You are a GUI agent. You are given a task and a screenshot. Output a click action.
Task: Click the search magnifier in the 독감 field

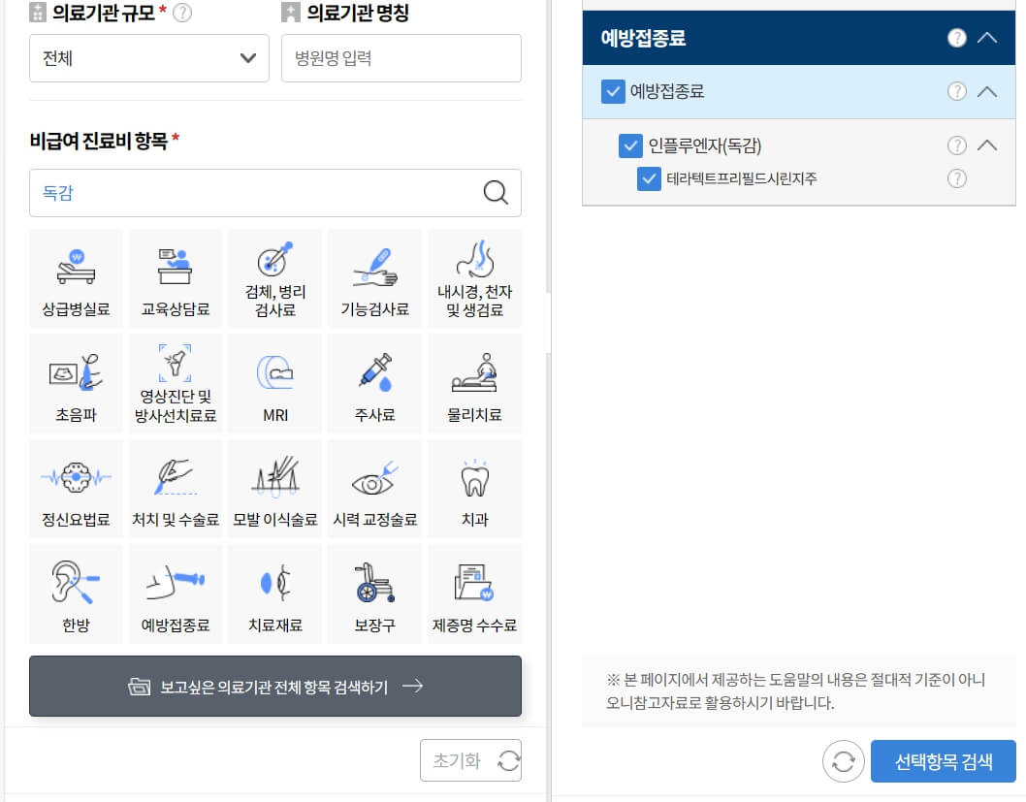coord(497,192)
